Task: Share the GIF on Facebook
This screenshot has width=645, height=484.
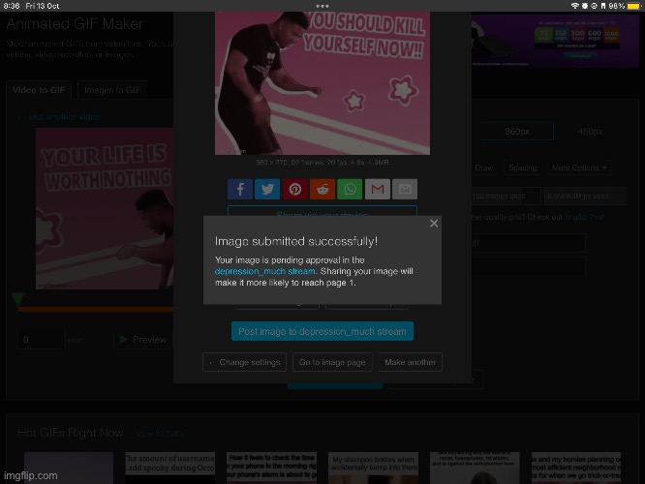Action: [239, 190]
